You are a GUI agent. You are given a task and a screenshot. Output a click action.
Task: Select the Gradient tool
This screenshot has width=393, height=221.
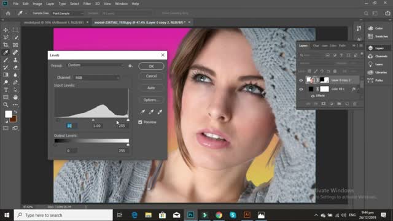[6, 75]
